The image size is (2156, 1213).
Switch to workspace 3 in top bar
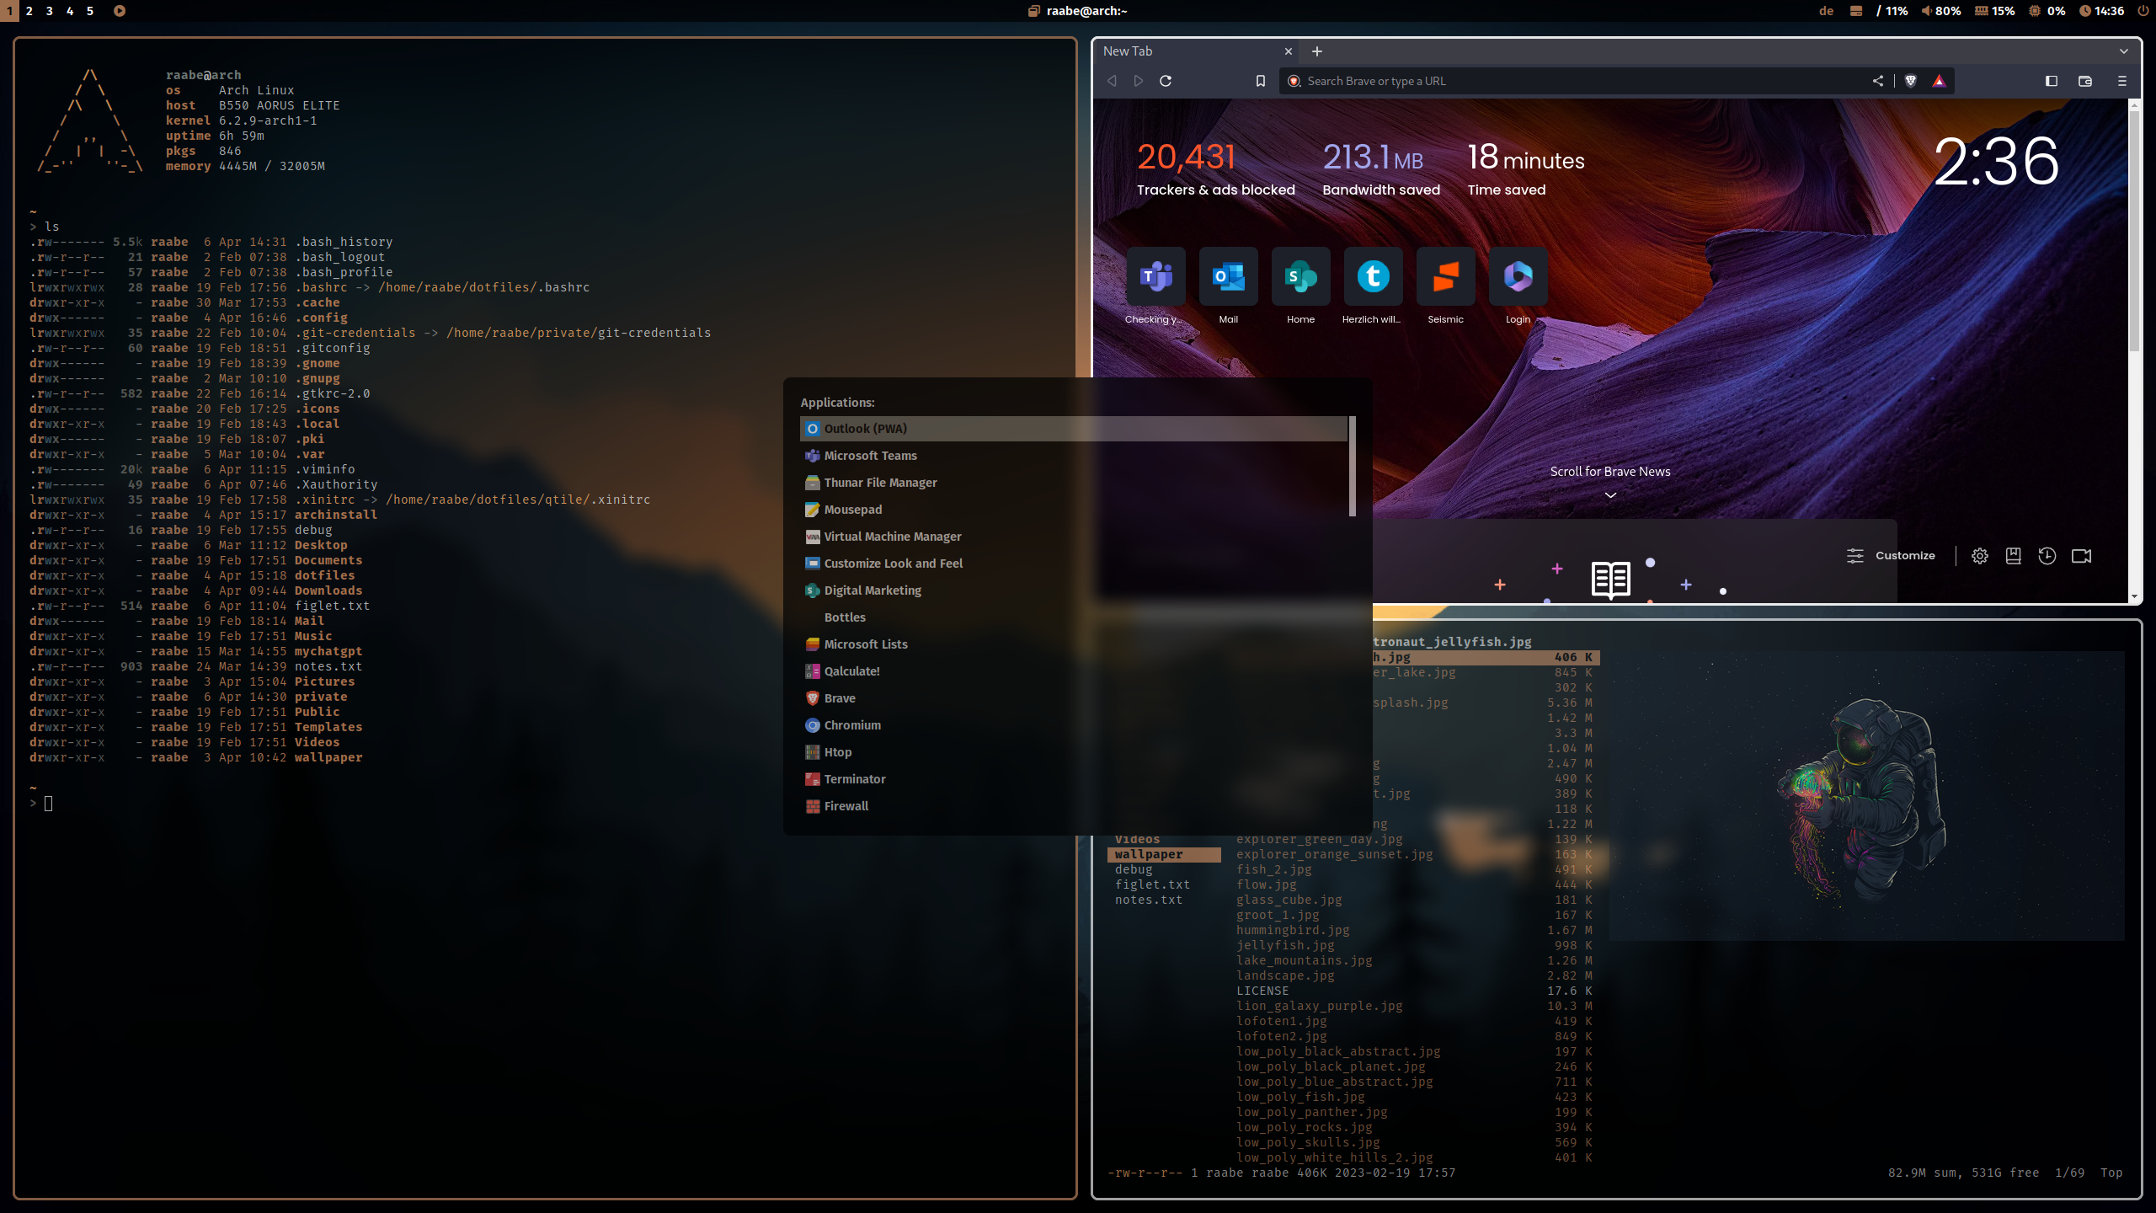pos(49,11)
